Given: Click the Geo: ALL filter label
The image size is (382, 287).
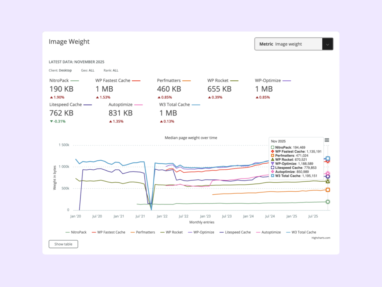Looking at the screenshot, I should 88,71.
